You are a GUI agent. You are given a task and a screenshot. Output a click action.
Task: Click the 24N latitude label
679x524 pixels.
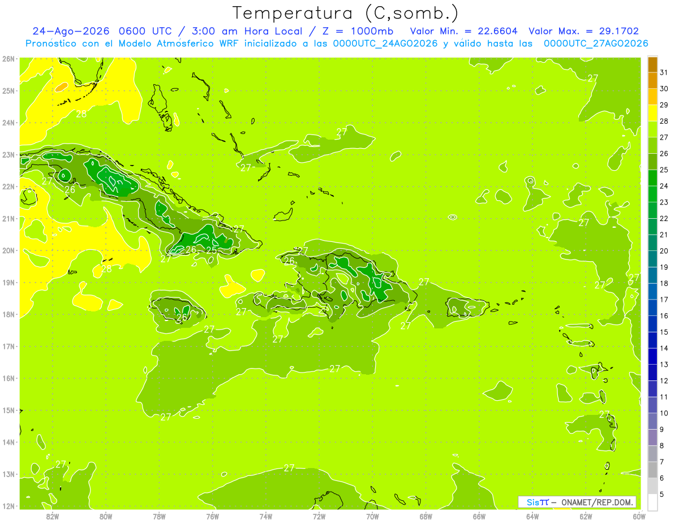8,123
